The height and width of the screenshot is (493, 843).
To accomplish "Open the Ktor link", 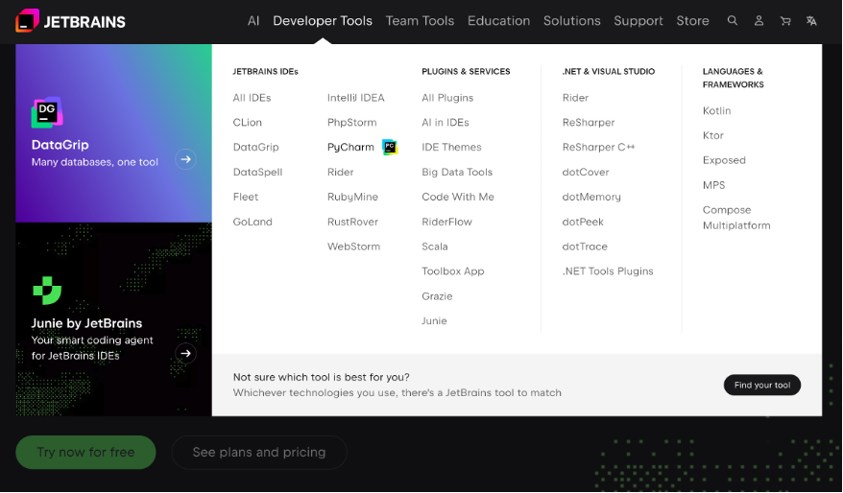I will pyautogui.click(x=712, y=135).
